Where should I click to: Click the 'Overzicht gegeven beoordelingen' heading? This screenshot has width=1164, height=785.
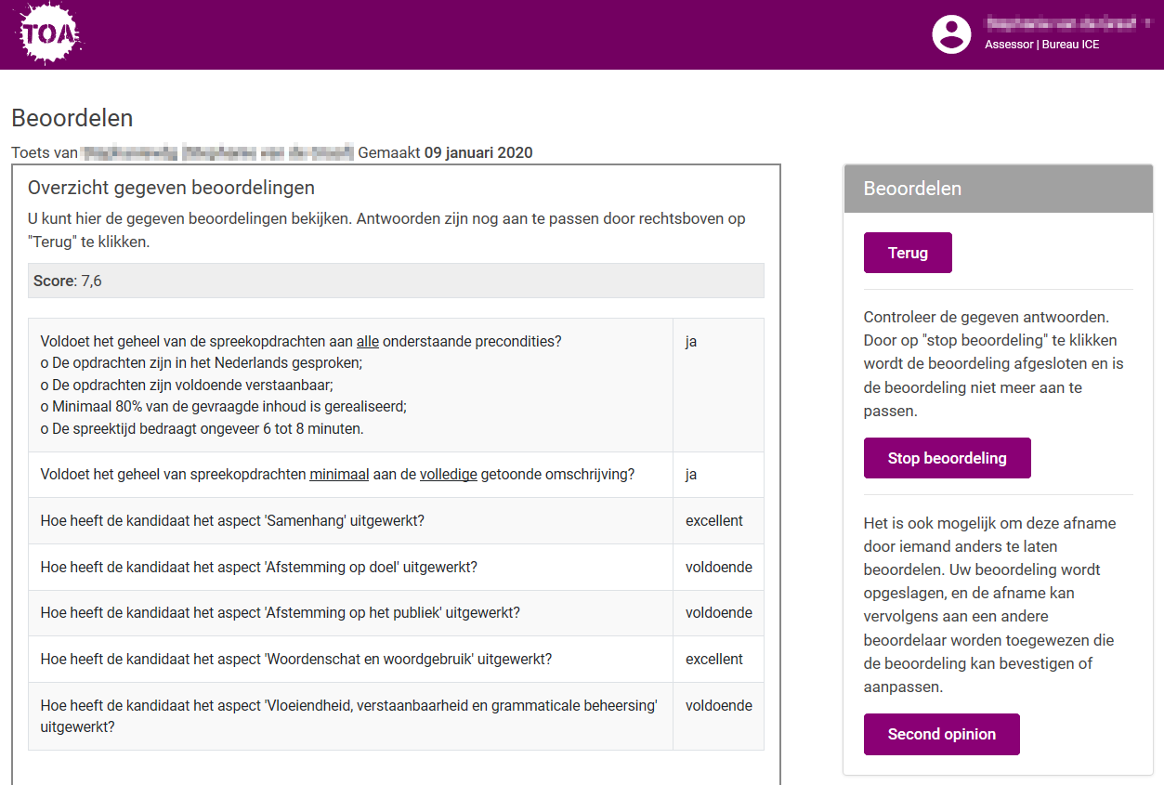coord(171,188)
